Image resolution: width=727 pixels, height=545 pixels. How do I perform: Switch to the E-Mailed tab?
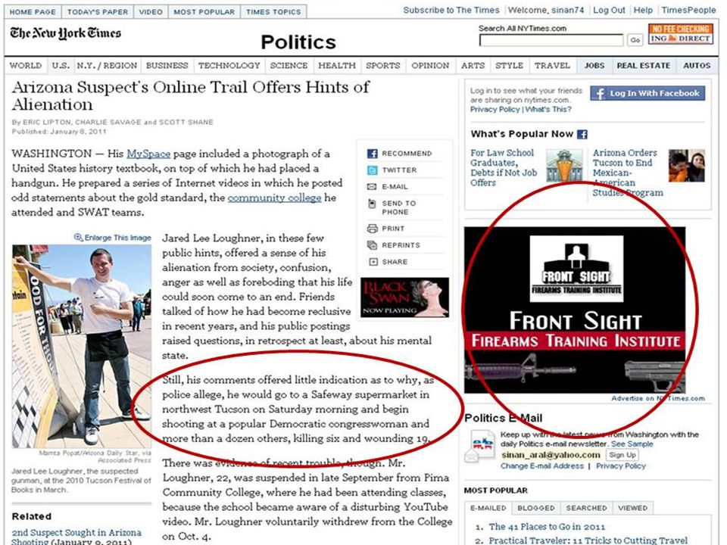(x=488, y=508)
